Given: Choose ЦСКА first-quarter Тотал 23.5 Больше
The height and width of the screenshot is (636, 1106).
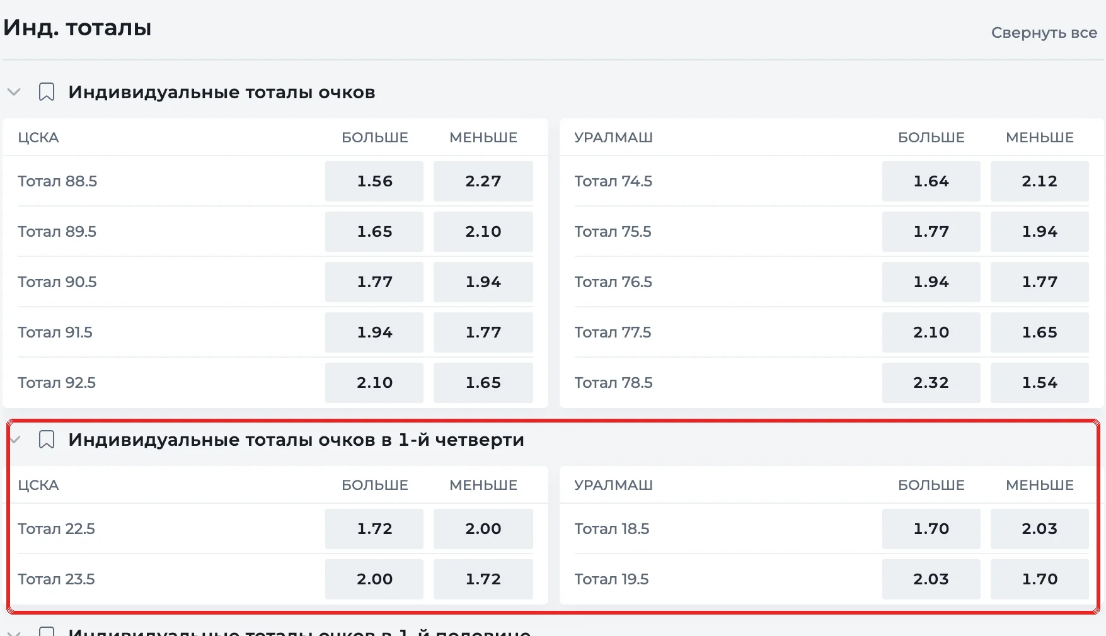Looking at the screenshot, I should (374, 579).
